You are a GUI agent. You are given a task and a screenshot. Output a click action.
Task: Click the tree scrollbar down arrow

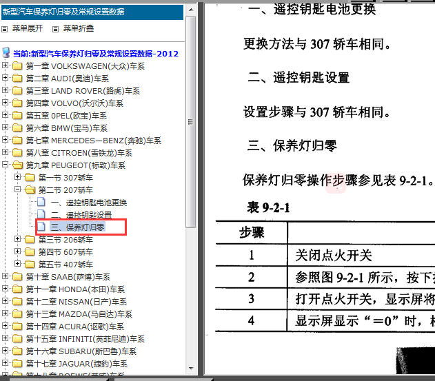191,368
